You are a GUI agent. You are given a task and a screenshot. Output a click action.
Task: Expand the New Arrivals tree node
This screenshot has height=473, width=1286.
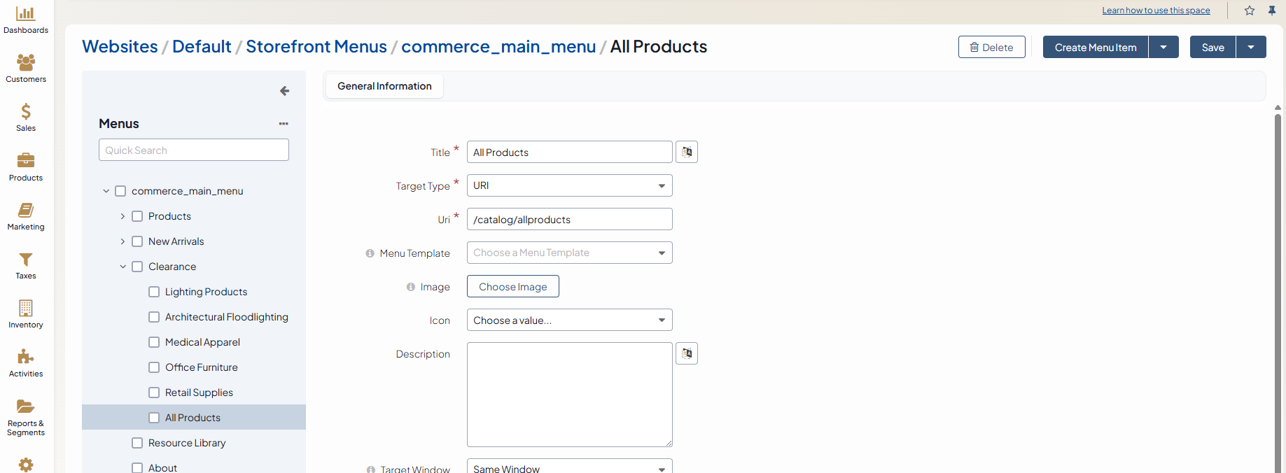pyautogui.click(x=123, y=241)
